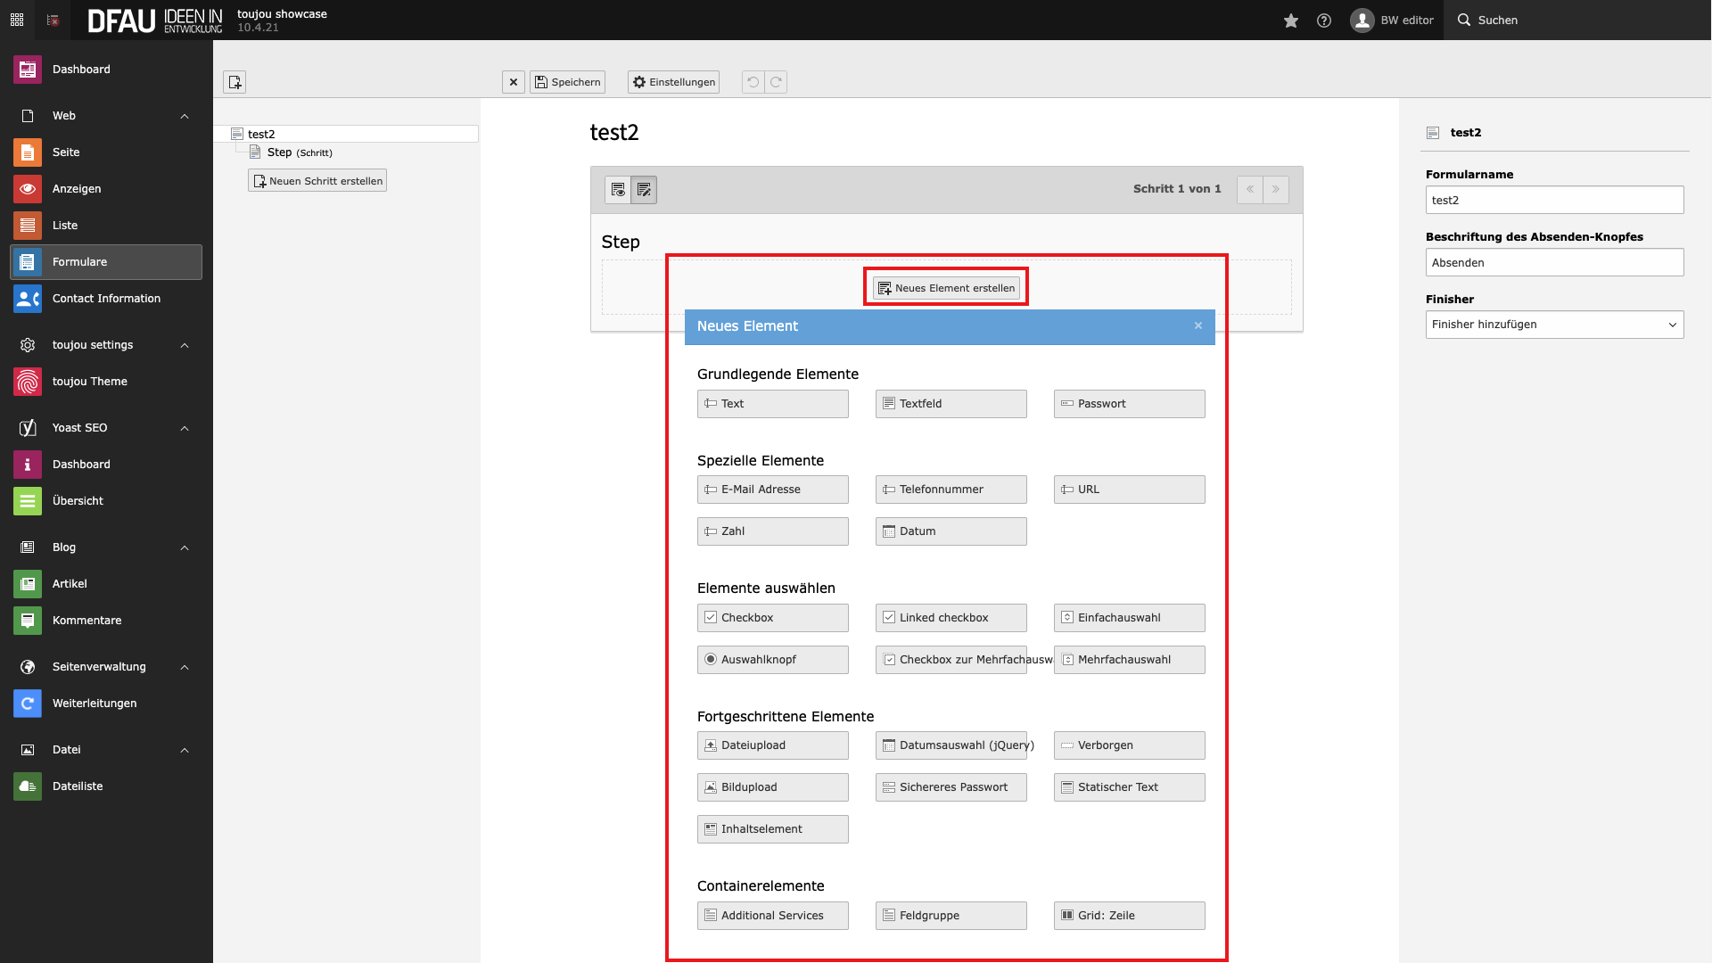Switch to preview mode icon

pos(618,190)
